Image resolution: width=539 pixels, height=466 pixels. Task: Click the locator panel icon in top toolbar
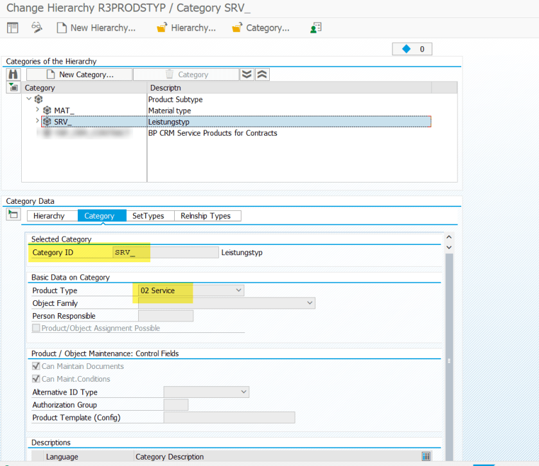[x=12, y=28]
